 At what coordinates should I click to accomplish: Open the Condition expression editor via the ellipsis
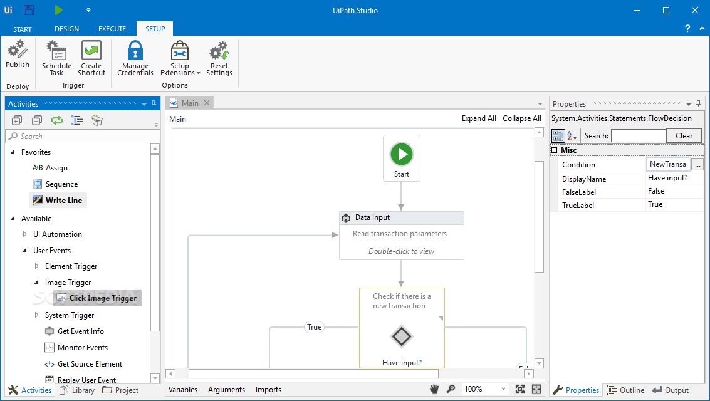coord(697,164)
